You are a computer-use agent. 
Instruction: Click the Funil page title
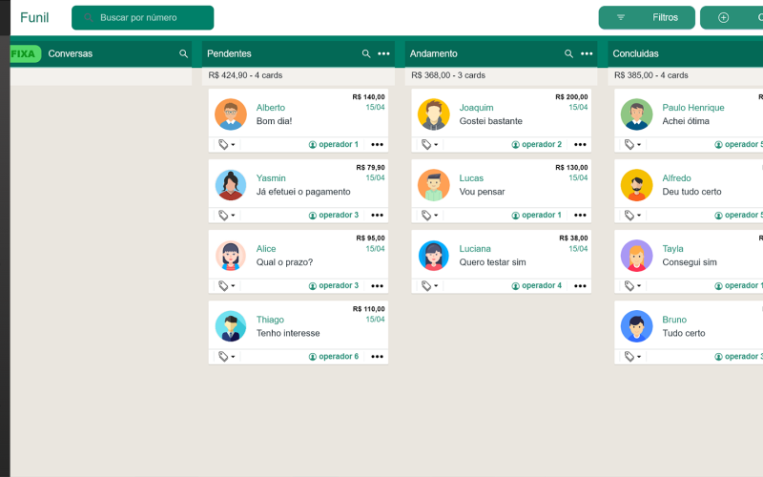pyautogui.click(x=34, y=17)
